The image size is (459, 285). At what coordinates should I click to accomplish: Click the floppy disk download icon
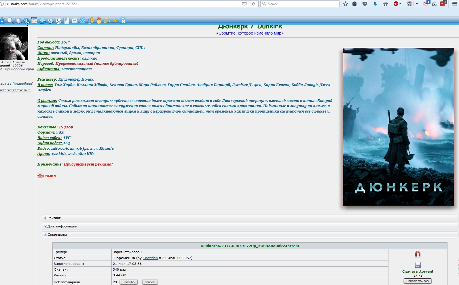[418, 265]
